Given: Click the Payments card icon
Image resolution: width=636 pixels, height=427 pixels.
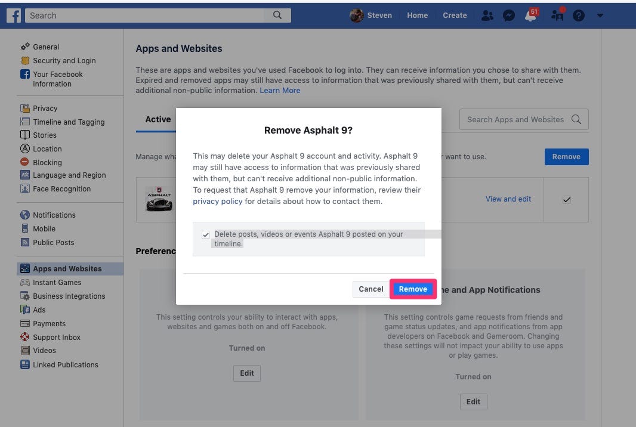Looking at the screenshot, I should [x=25, y=323].
